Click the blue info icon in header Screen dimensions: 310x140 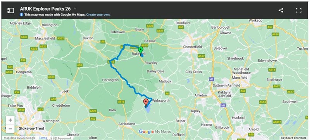click(x=22, y=15)
